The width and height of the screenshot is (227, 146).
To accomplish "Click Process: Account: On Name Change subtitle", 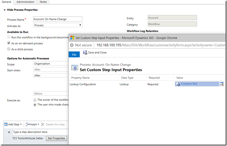I will [105, 65].
